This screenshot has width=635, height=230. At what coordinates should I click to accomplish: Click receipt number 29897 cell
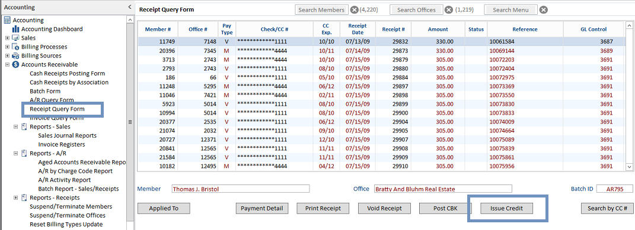coord(393,86)
